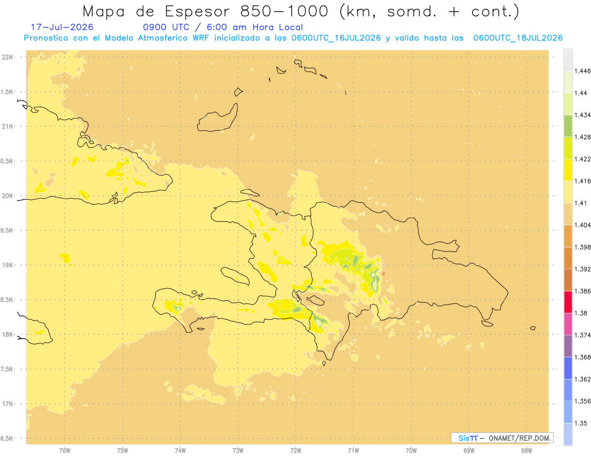The height and width of the screenshot is (457, 591).
Task: Click the '73W' longitude label
Action: pos(238,451)
